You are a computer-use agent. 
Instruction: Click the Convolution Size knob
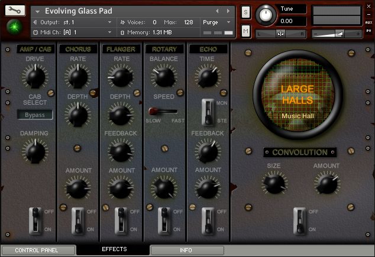[274, 183]
